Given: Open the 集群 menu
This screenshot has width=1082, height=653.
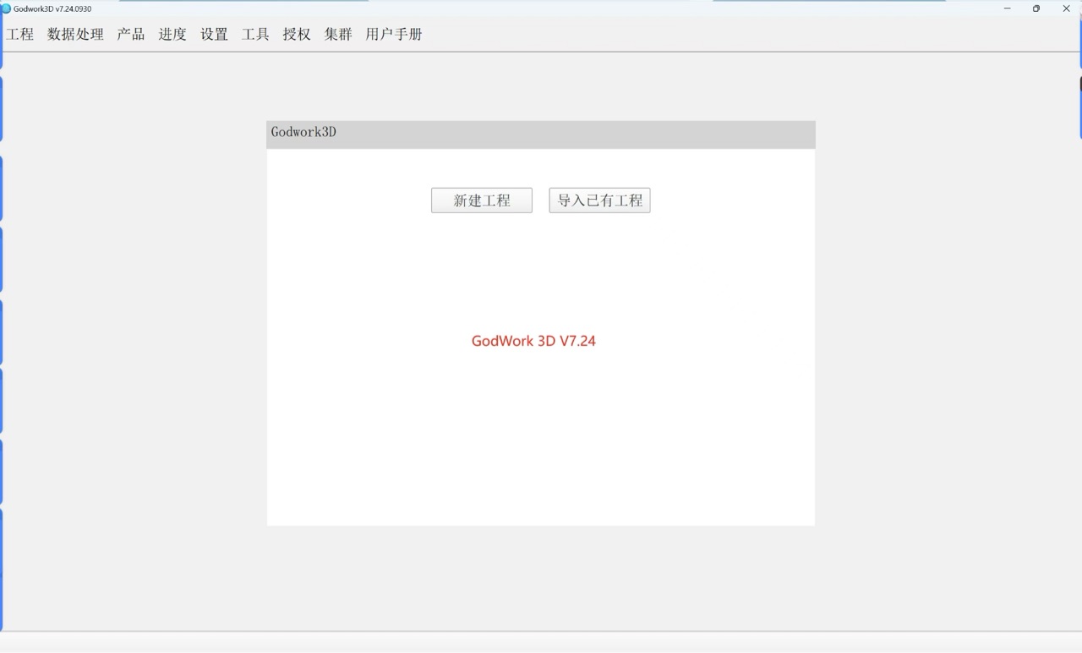Looking at the screenshot, I should pos(338,35).
